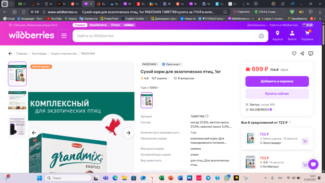This screenshot has height=183, width=325.
Task: Click the PADOVAN breadcrumb
Action: click(88, 54)
